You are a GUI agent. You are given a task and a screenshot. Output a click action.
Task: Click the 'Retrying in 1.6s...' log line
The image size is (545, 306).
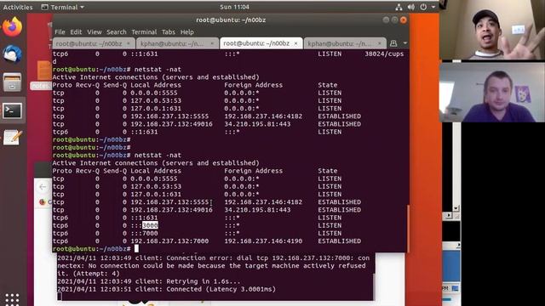[x=204, y=281]
